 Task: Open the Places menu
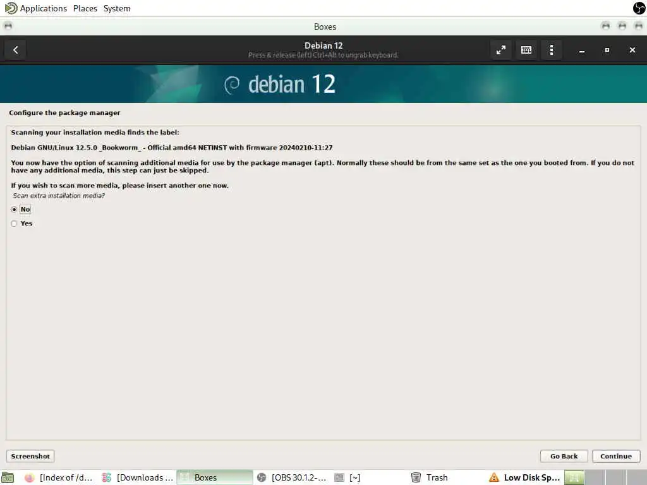point(85,8)
